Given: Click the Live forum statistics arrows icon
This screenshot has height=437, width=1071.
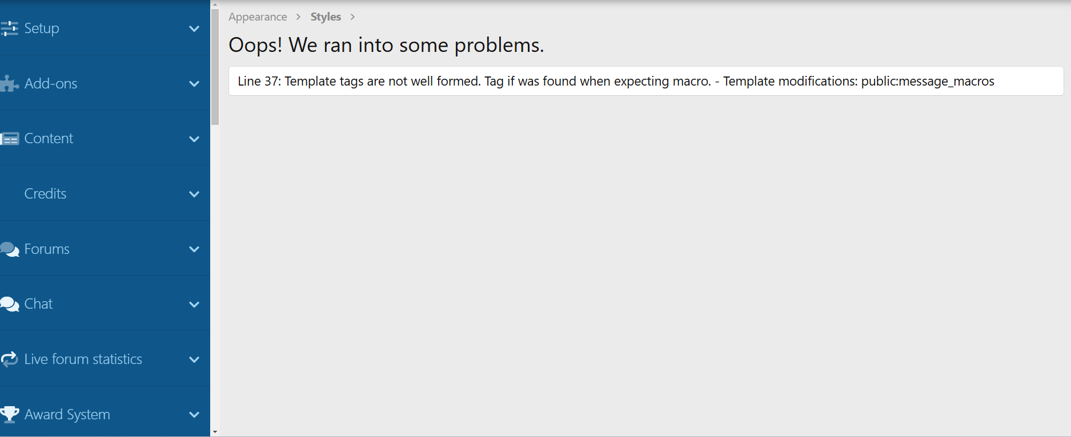Looking at the screenshot, I should click(x=10, y=359).
